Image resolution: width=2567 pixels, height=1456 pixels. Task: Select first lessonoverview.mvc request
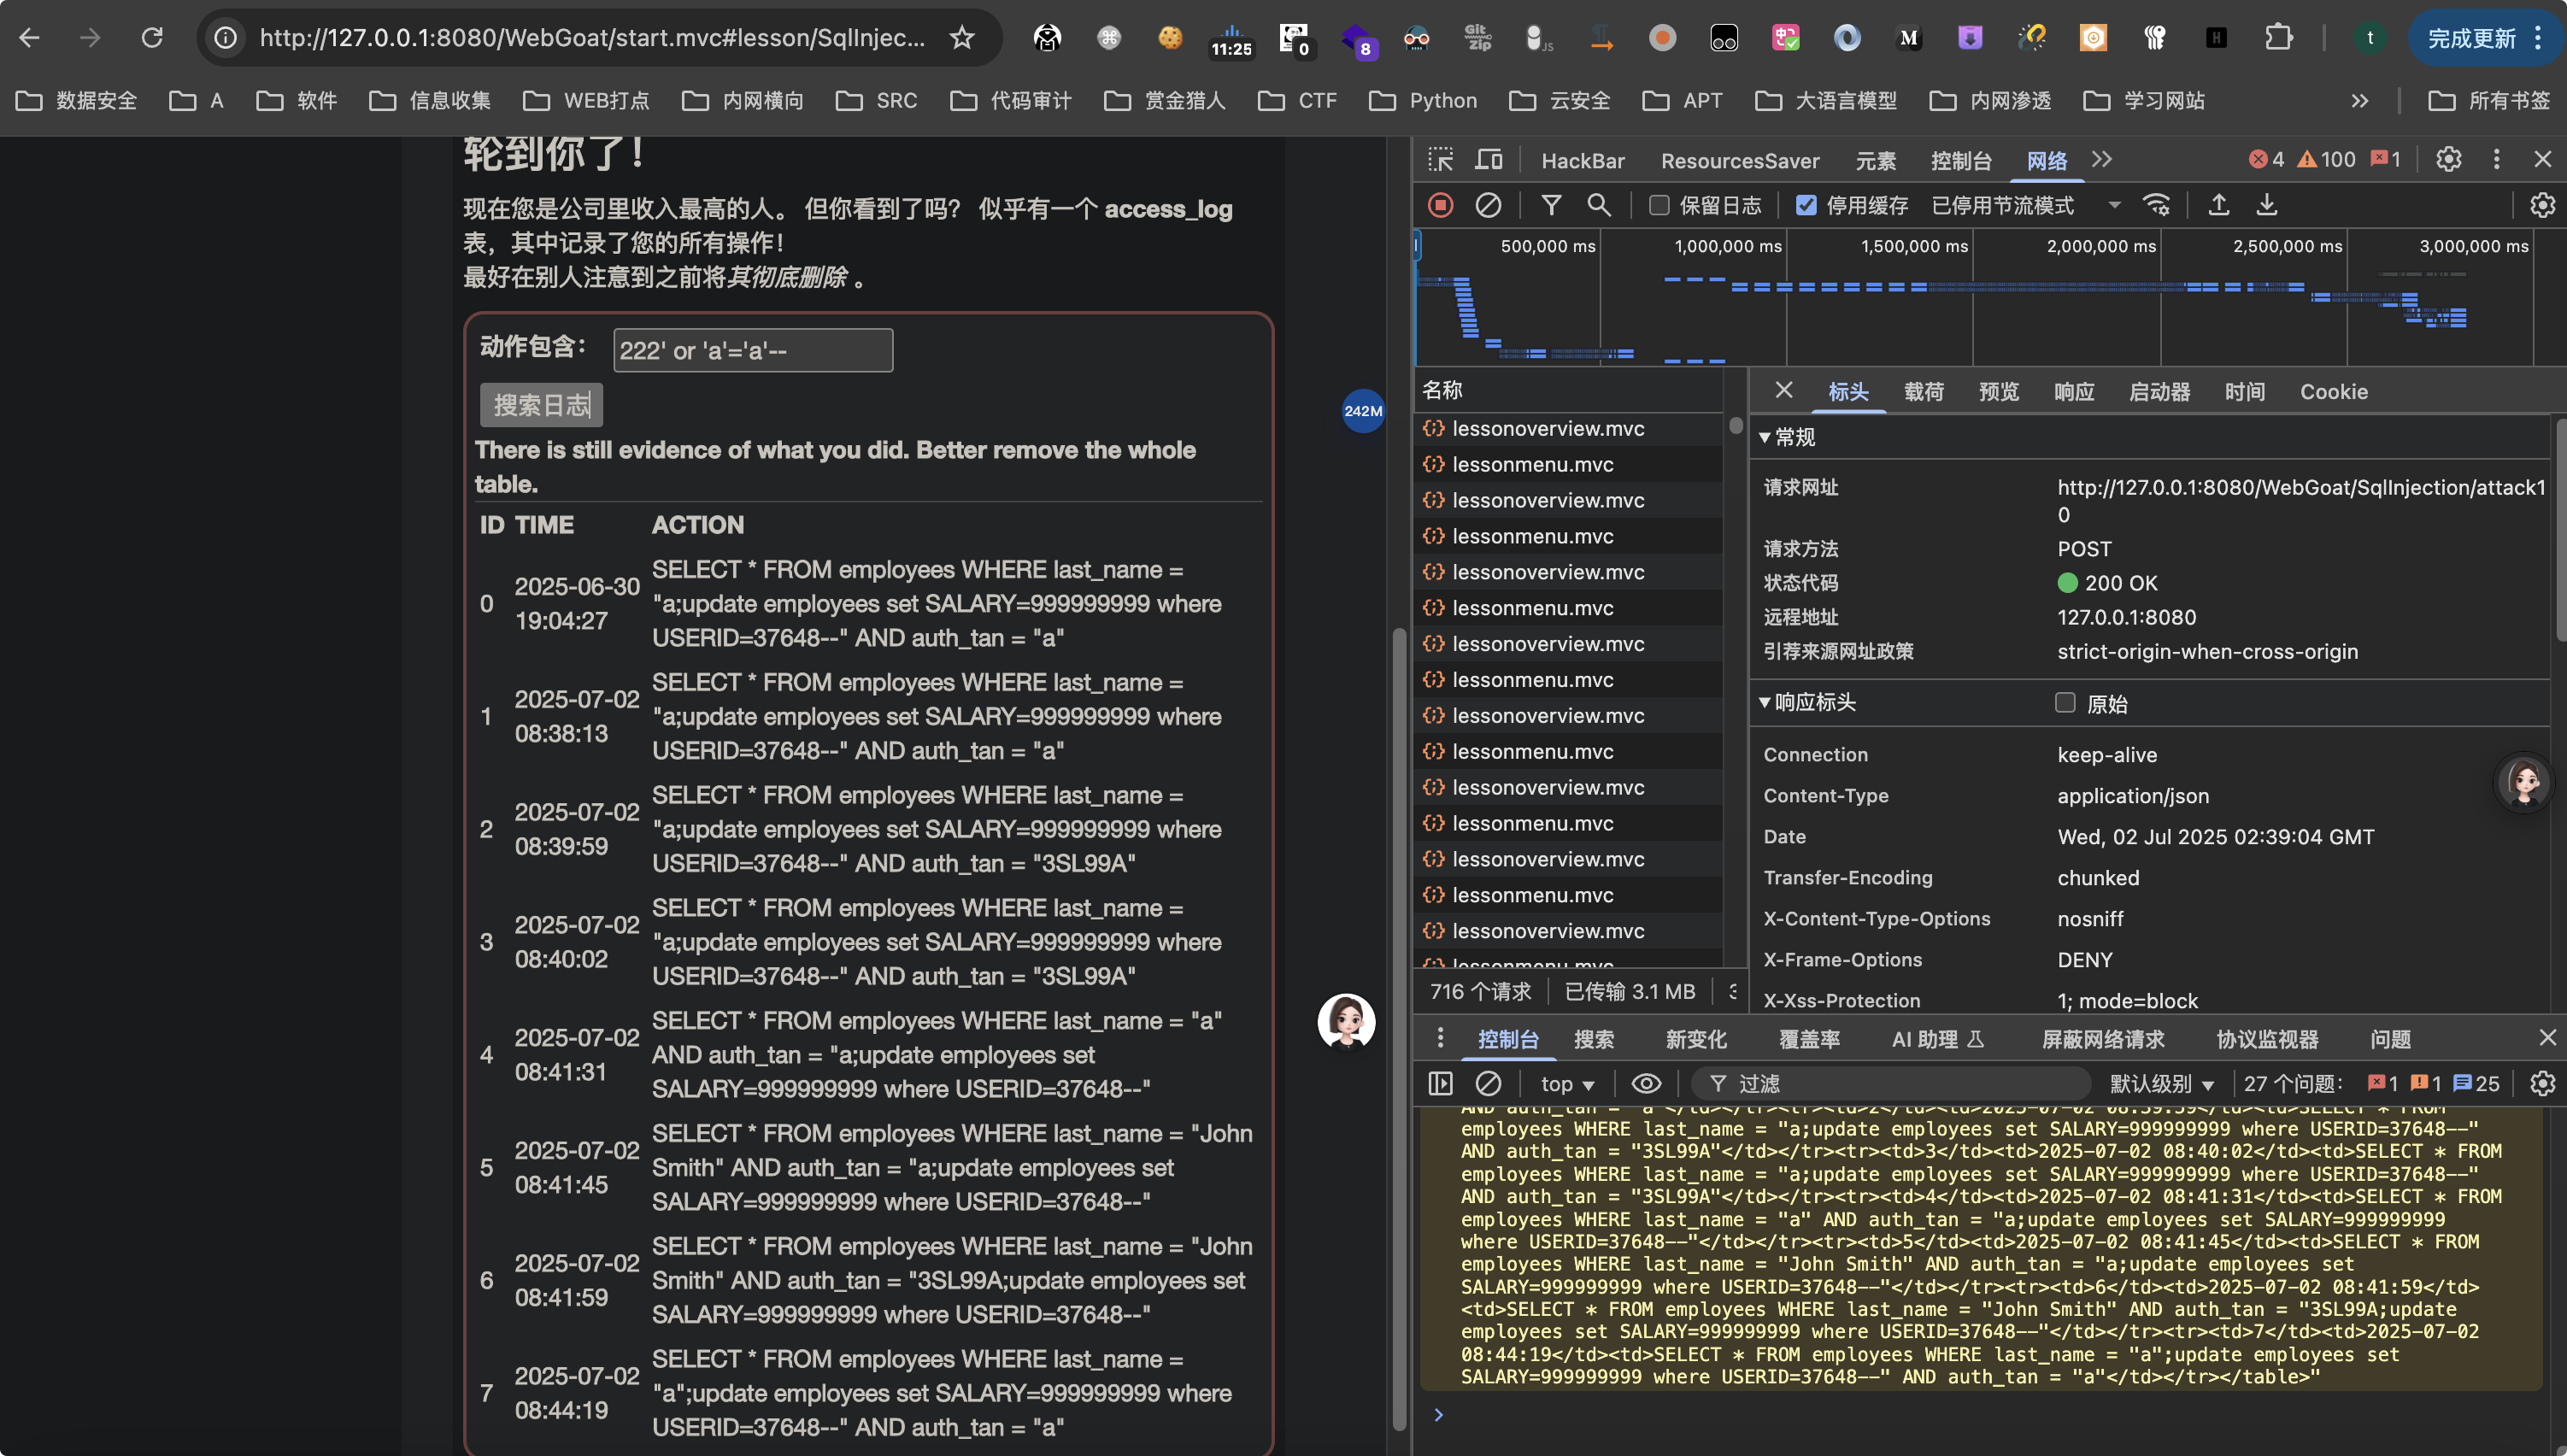[x=1568, y=428]
